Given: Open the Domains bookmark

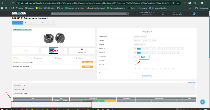Looking at the screenshot, I should tap(142, 8).
